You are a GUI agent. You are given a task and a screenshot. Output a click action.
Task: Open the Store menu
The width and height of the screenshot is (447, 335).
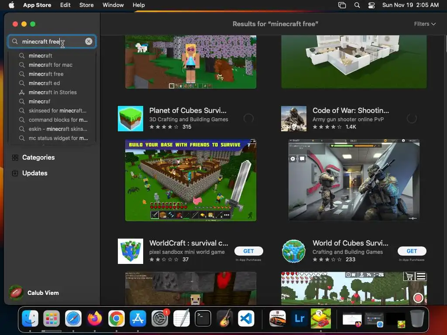[x=86, y=5]
